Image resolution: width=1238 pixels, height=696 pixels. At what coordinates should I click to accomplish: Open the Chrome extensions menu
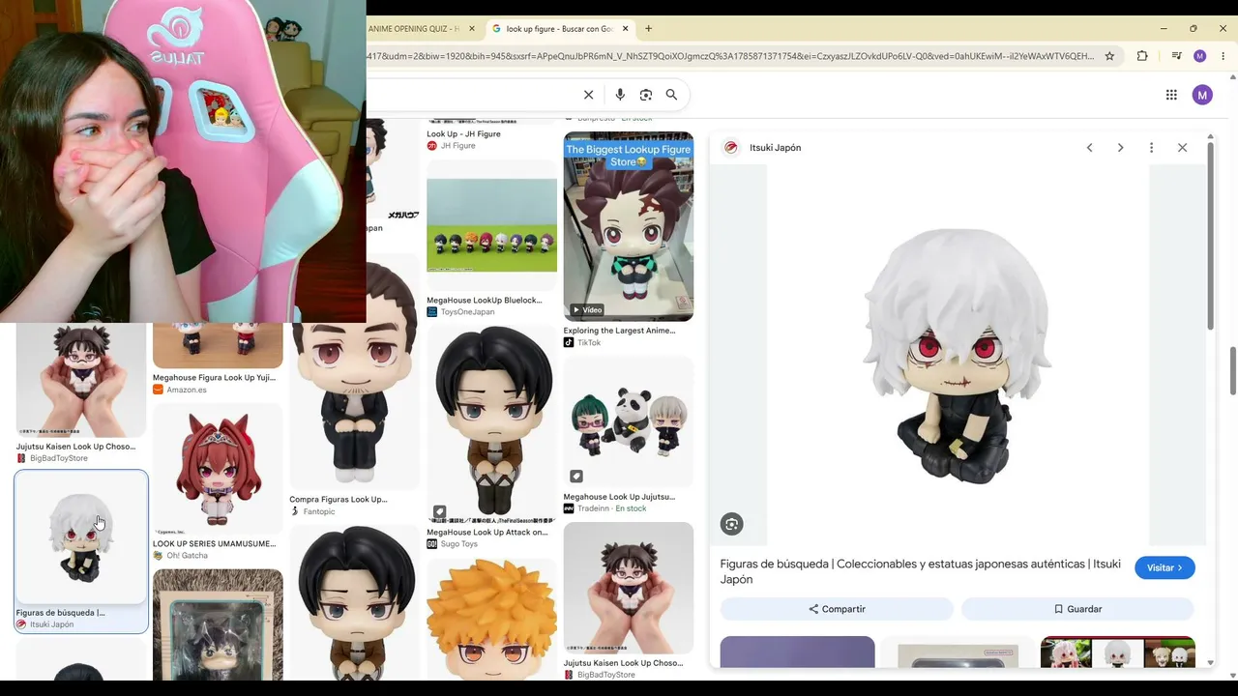1142,56
